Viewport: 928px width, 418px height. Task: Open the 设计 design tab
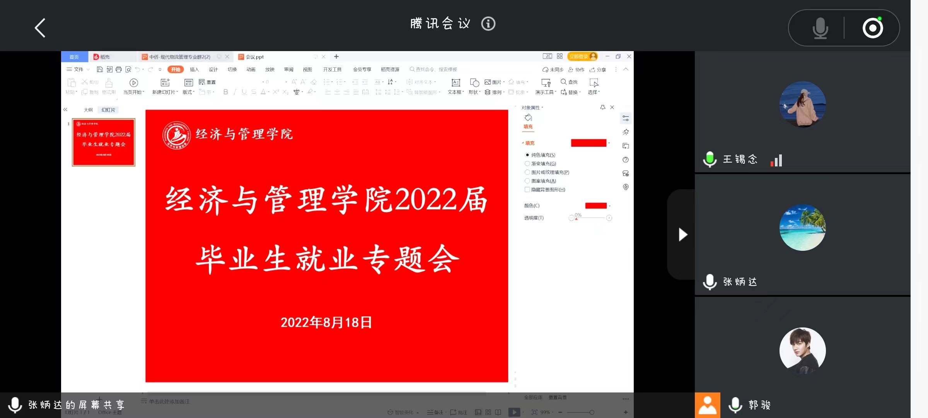[213, 69]
